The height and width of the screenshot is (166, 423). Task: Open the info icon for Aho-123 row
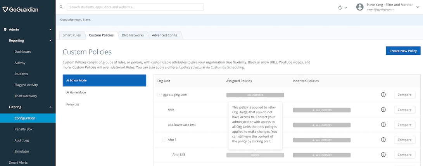383,155
